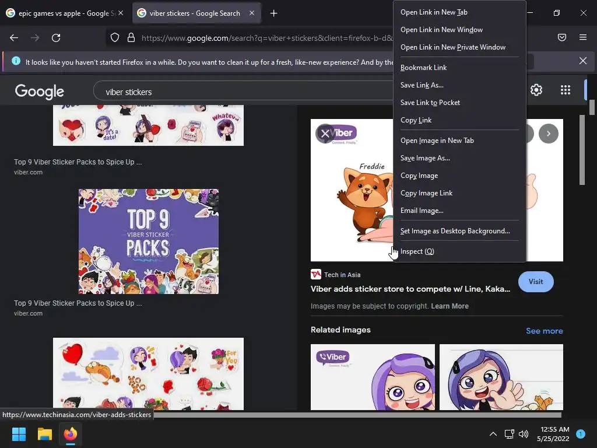The width and height of the screenshot is (597, 448).
Task: Select 'Save Link to Pocket'
Action: pyautogui.click(x=459, y=103)
